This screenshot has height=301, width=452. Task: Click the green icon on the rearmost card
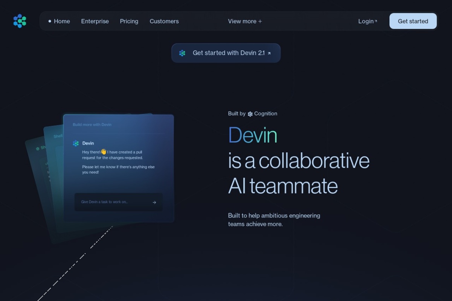click(38, 149)
